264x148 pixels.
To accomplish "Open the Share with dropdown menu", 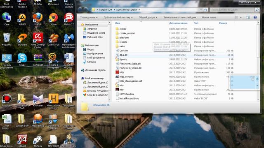I will click(x=148, y=17).
